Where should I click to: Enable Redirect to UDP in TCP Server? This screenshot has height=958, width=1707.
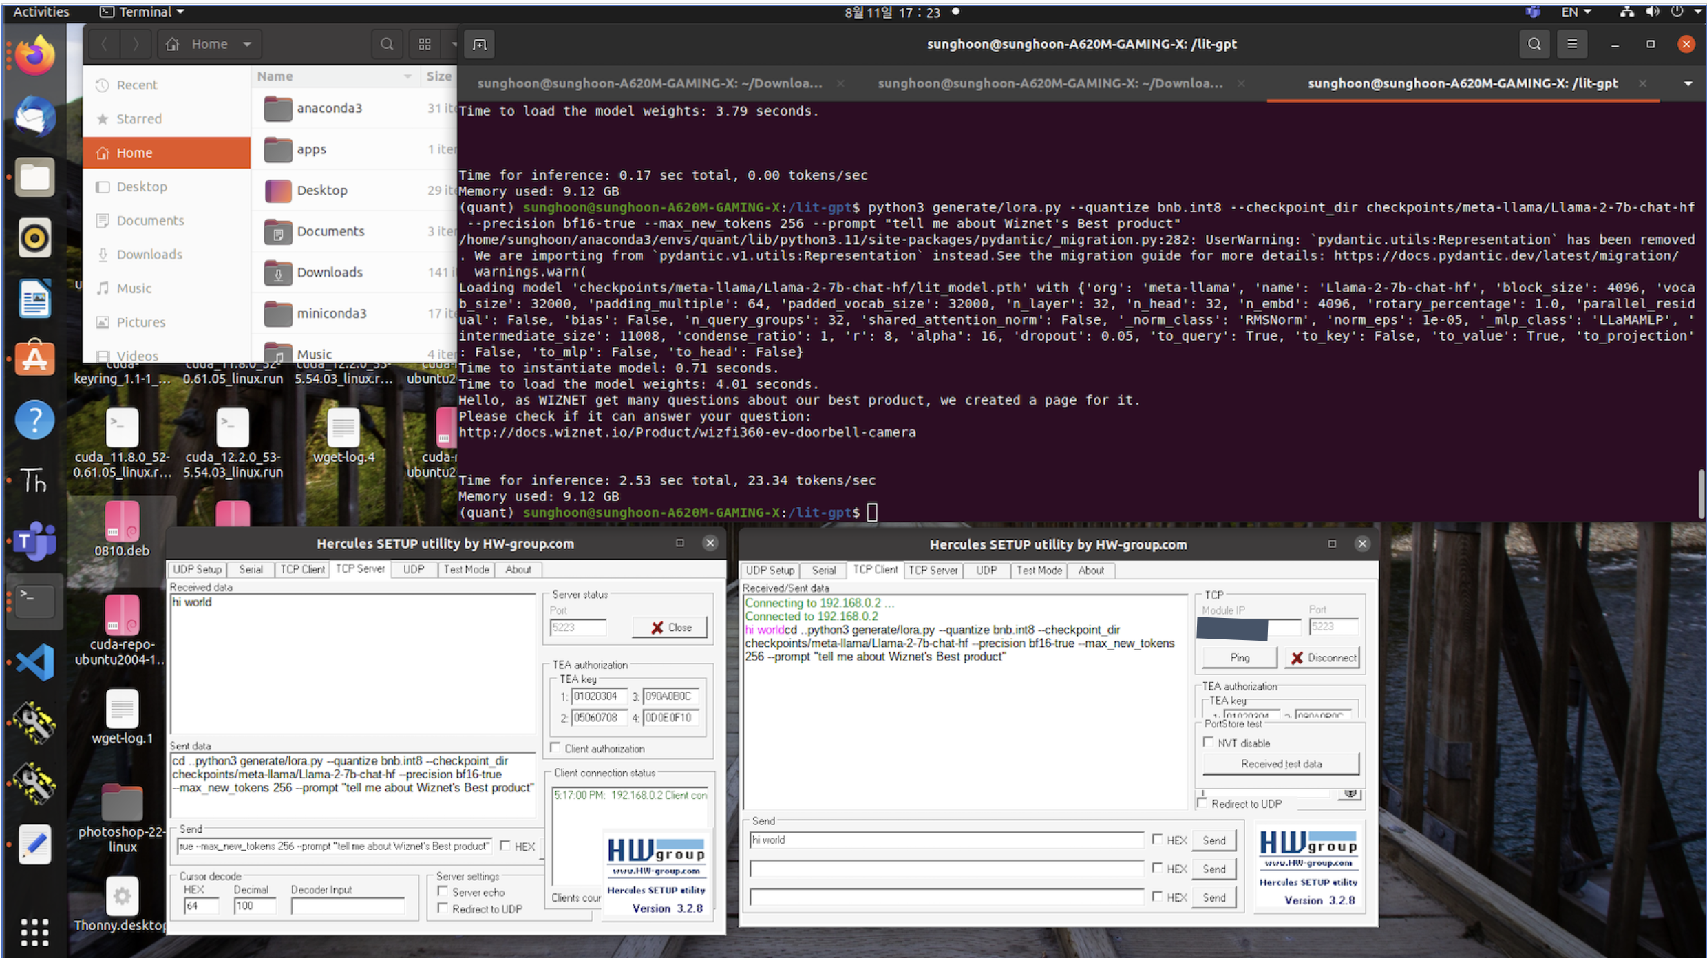[x=443, y=908]
